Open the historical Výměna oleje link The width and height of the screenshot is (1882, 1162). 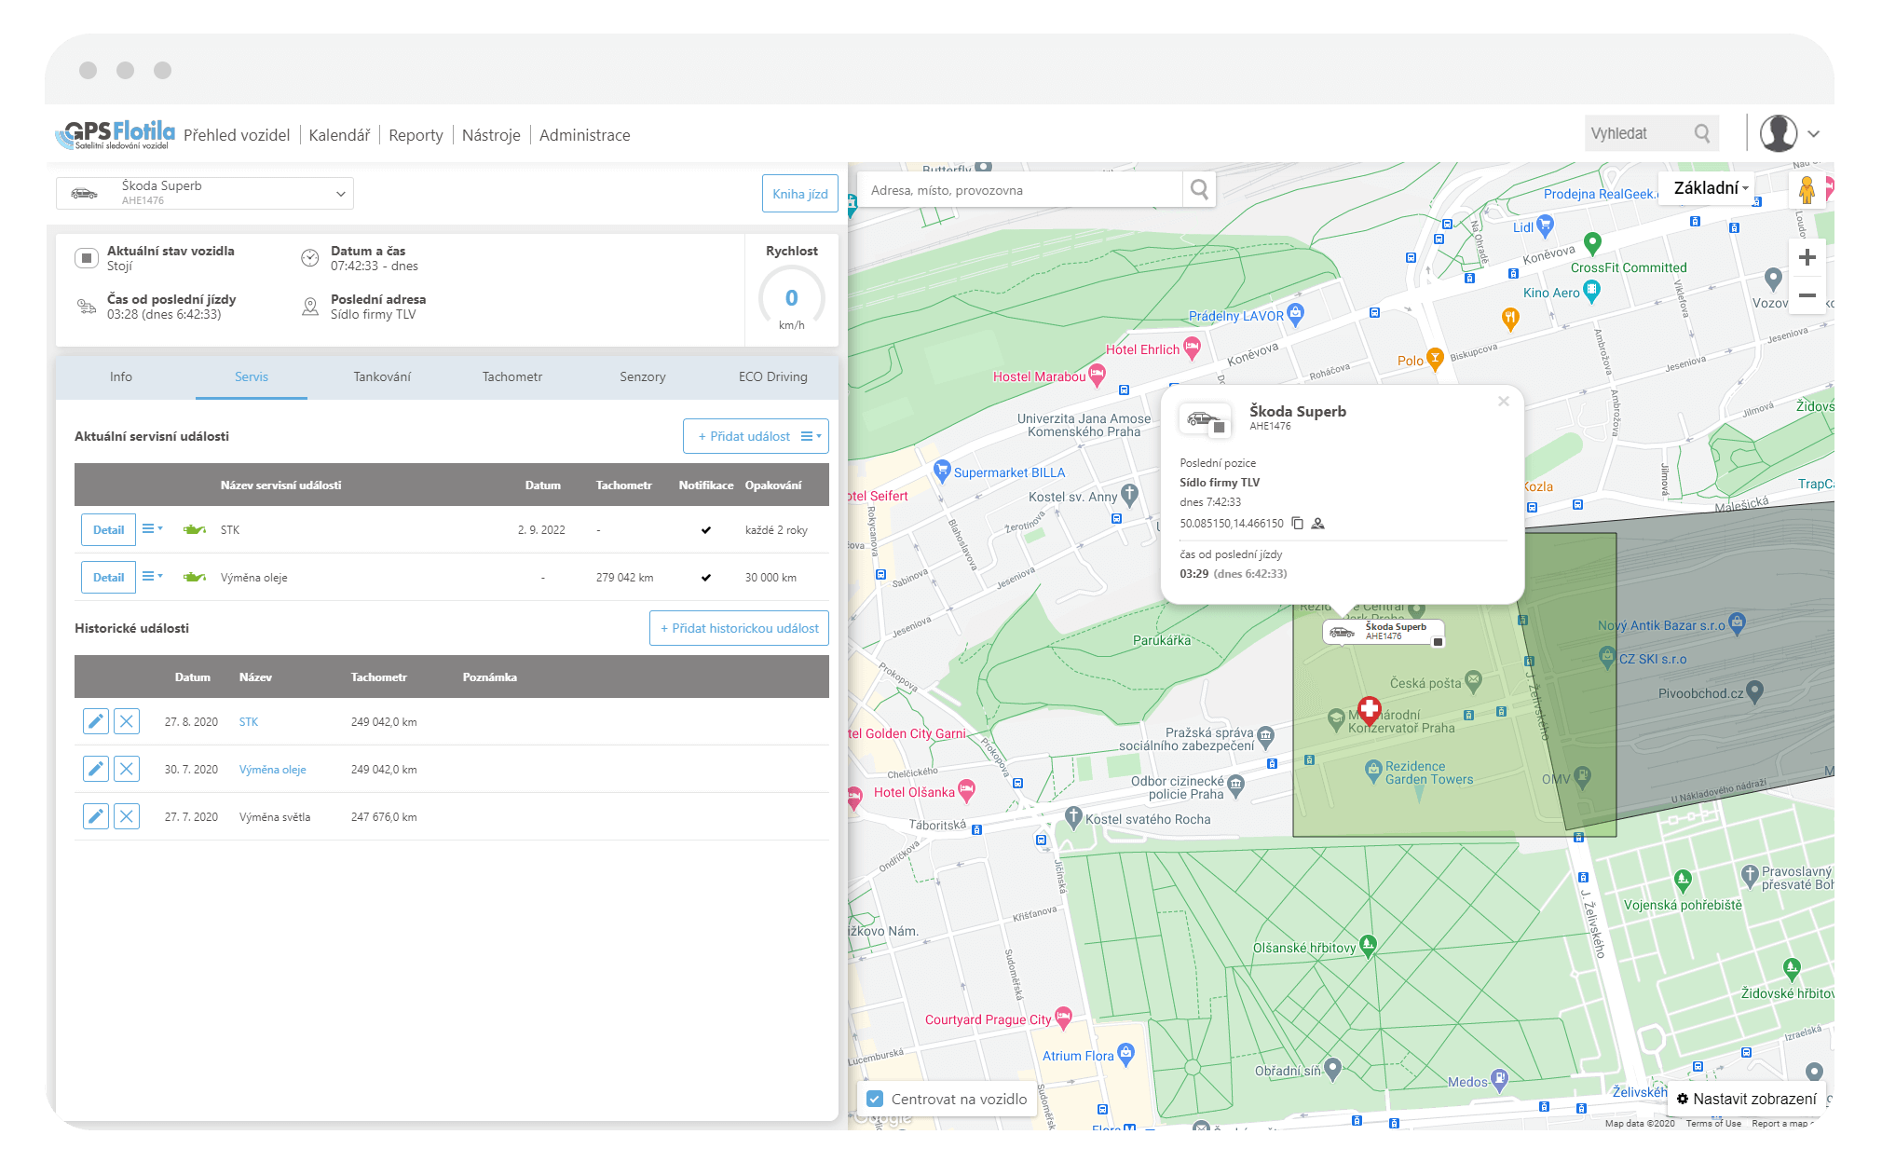[273, 770]
